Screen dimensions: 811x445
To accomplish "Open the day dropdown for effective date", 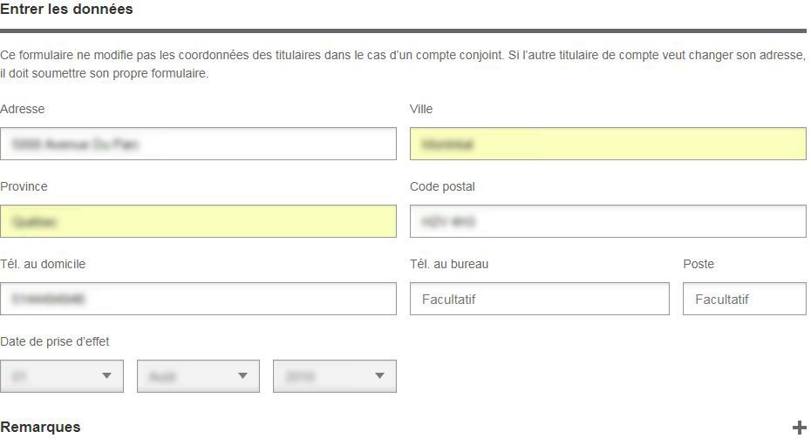I will [x=62, y=376].
